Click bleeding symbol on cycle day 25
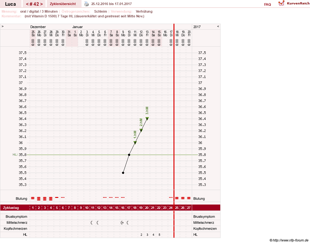The image size is (310, 244). click(177, 198)
